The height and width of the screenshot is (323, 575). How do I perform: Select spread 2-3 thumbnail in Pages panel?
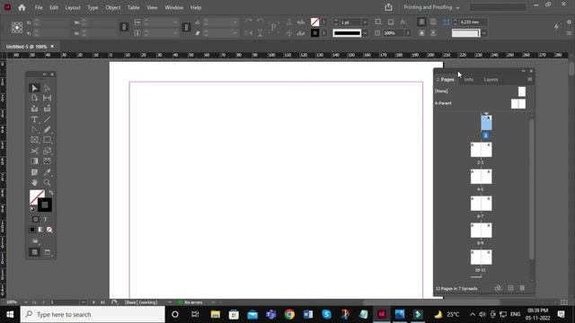click(482, 150)
